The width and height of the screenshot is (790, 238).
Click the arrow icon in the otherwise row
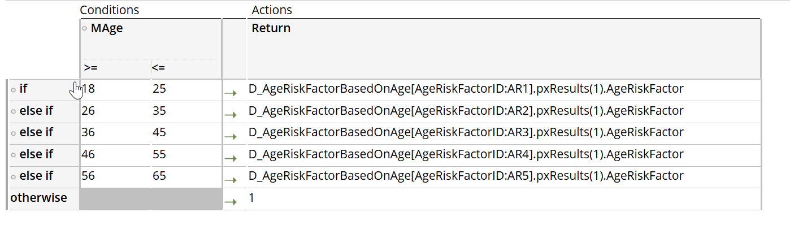pyautogui.click(x=230, y=201)
